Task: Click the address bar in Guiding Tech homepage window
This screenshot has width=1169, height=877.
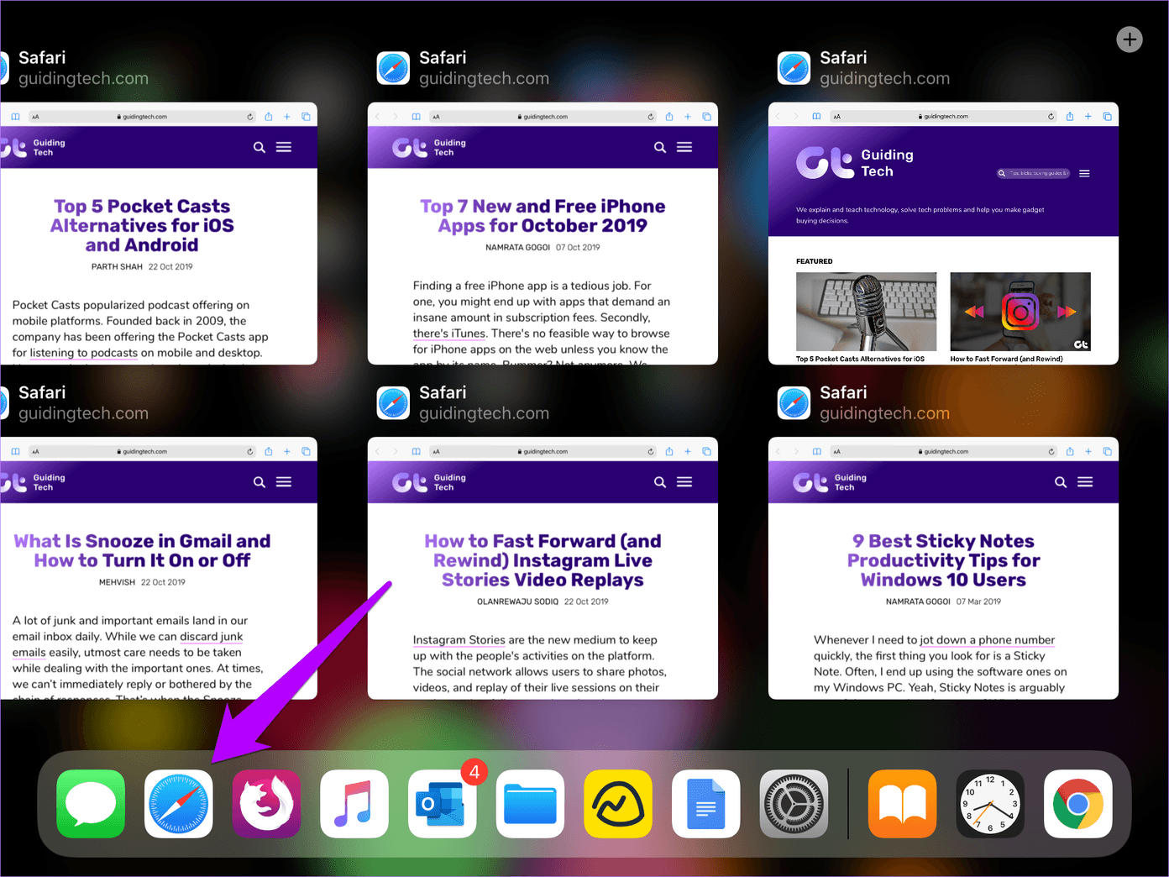Action: point(943,117)
